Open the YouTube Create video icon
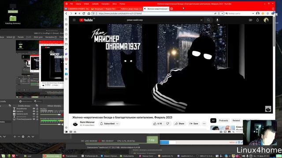Image resolution: width=282 pixels, height=158 pixels. coord(250,20)
